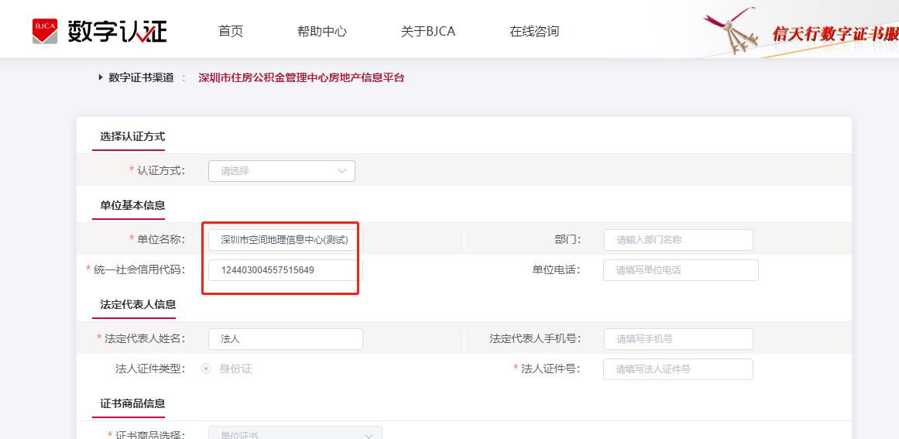Click the triangle arrow beside 数字证书渠道
This screenshot has width=899, height=439.
click(101, 77)
